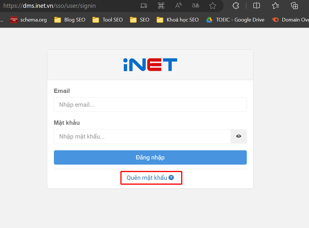Click the Mật khẩu password field
The width and height of the screenshot is (309, 228).
[142, 137]
